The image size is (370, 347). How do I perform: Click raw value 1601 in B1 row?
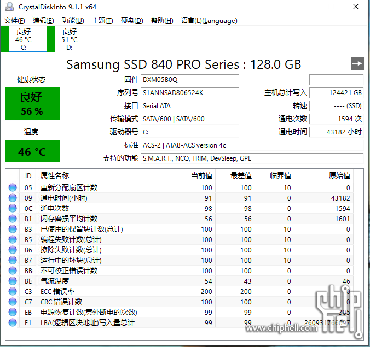click(x=343, y=219)
